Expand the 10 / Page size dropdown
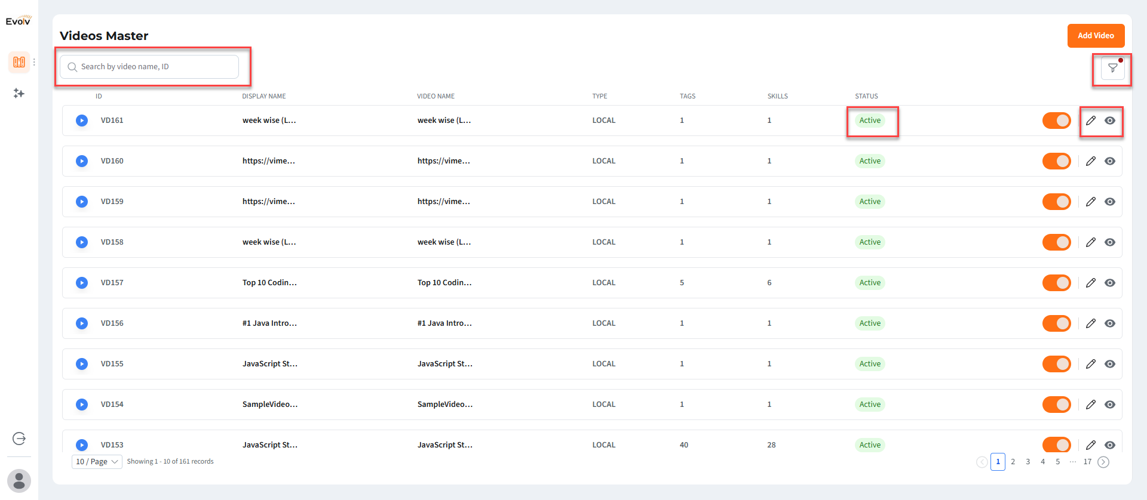 point(97,462)
